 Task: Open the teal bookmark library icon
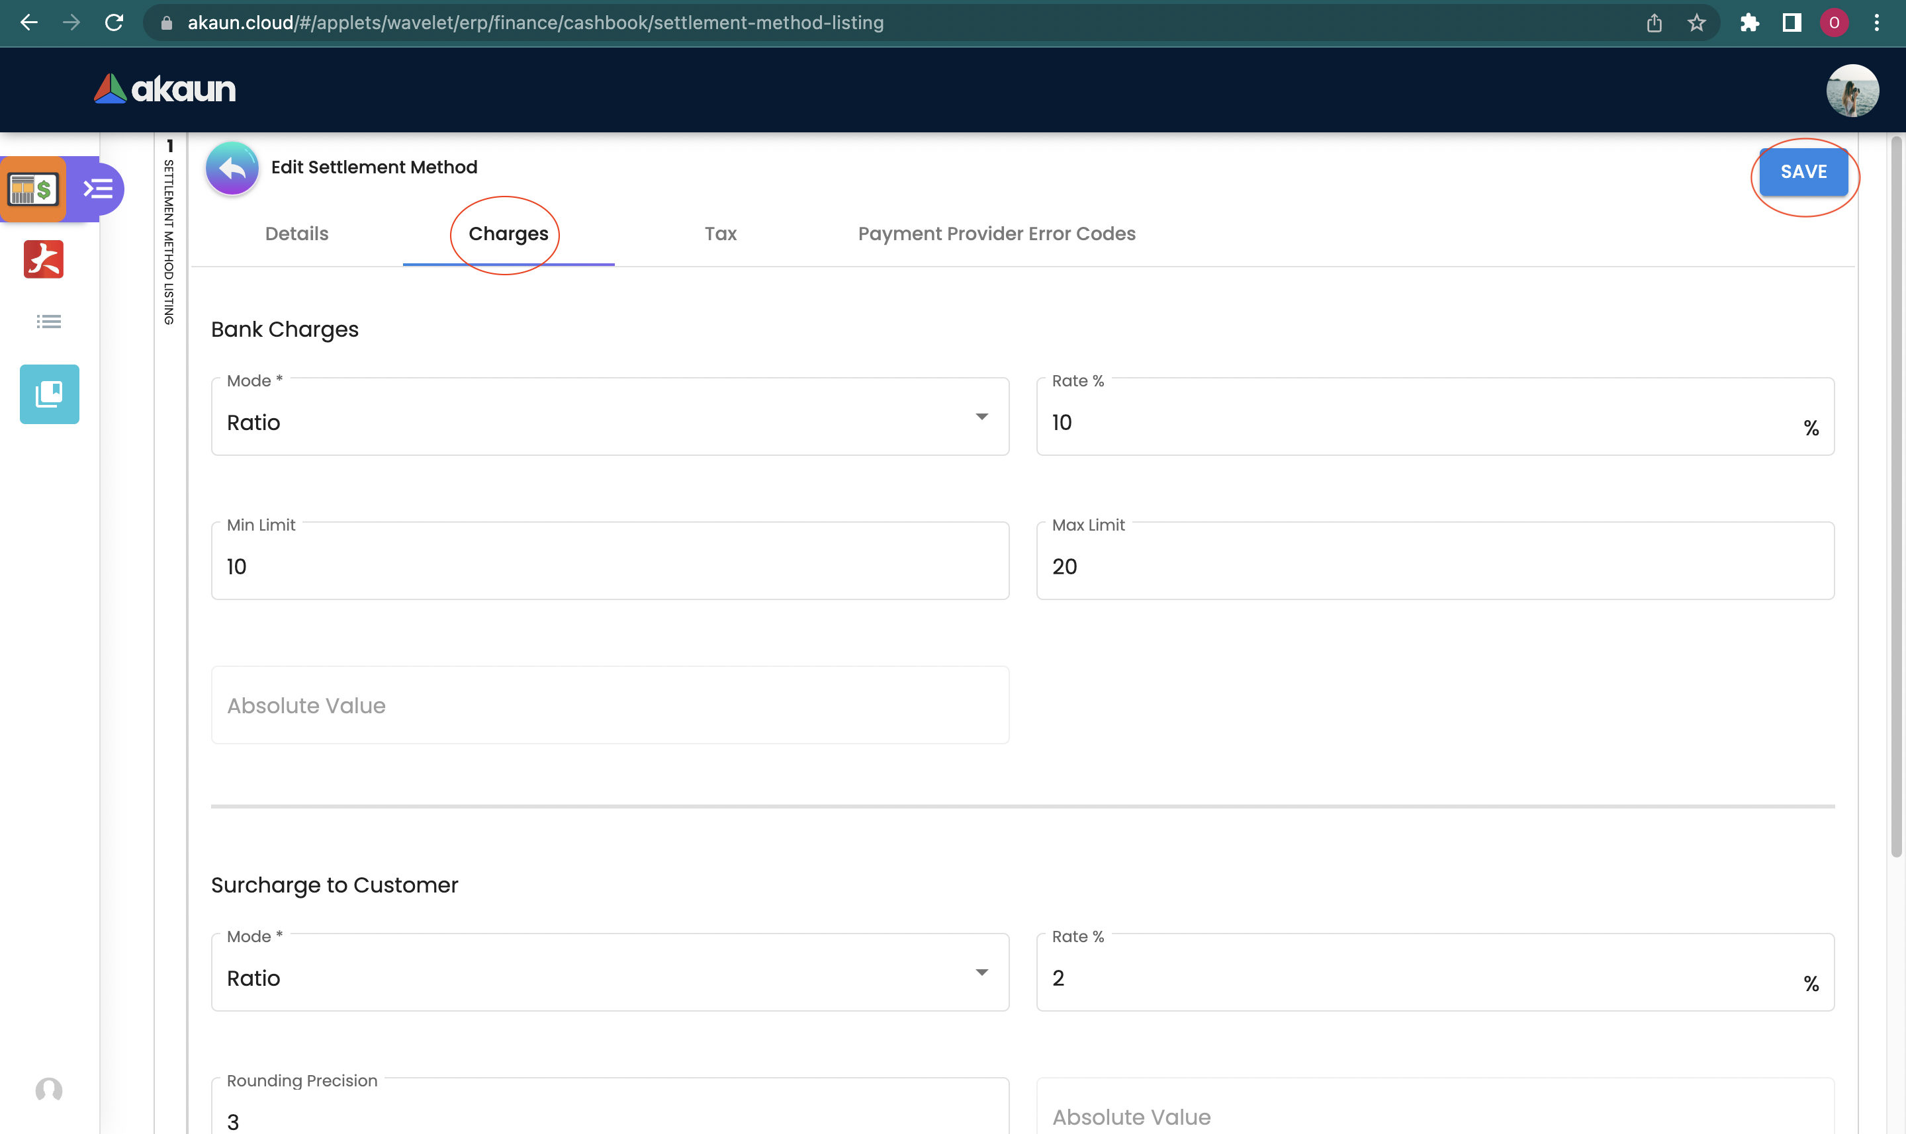(49, 394)
